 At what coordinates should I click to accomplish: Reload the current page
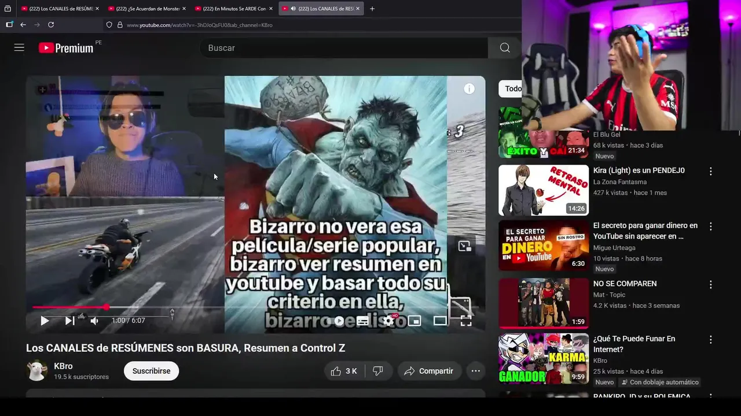point(51,25)
